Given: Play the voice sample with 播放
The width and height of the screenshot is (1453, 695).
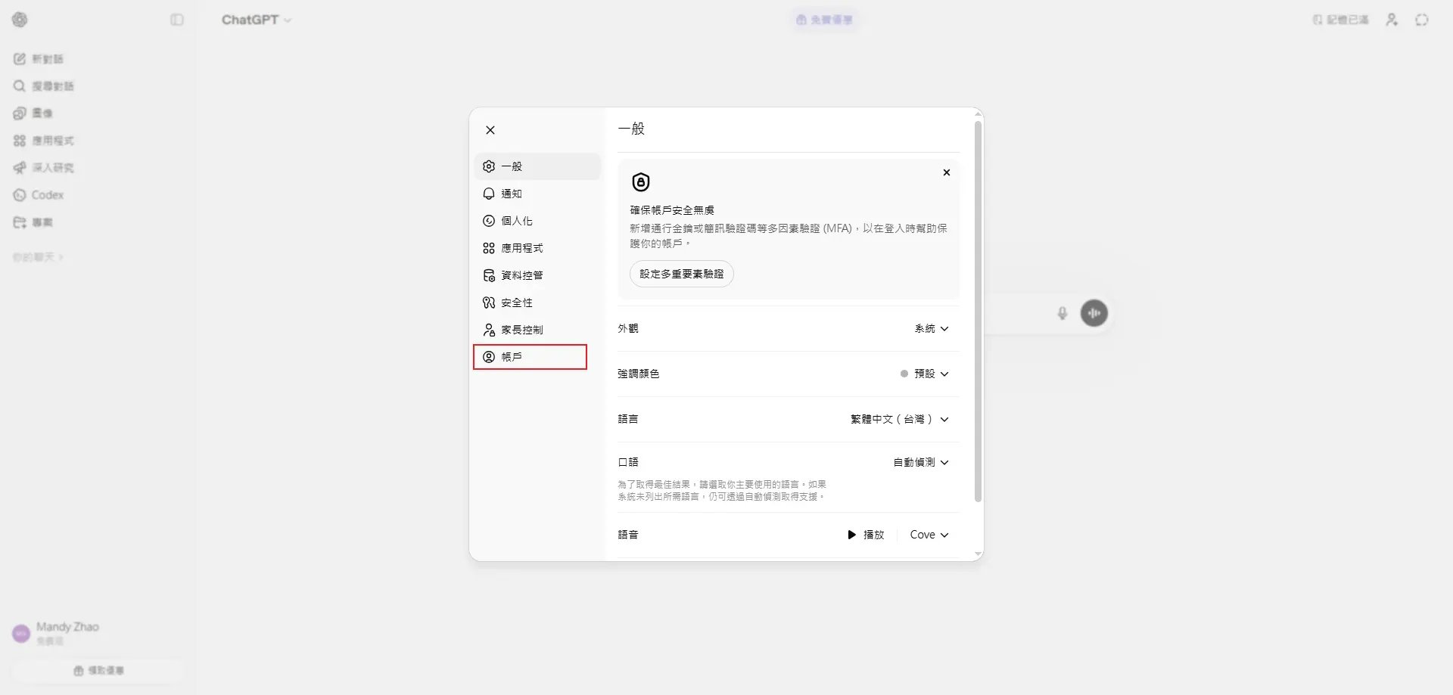Looking at the screenshot, I should 866,534.
